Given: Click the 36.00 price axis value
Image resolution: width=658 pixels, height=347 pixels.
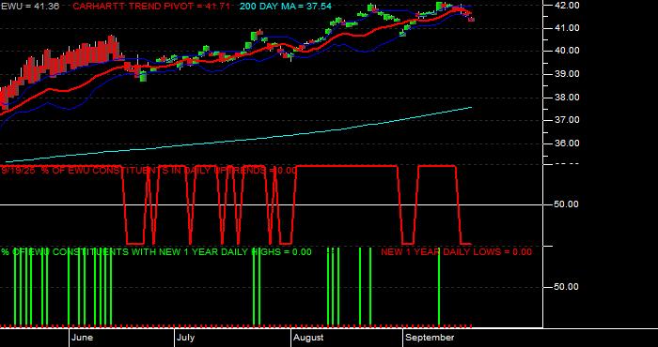Looking at the screenshot, I should (567, 143).
